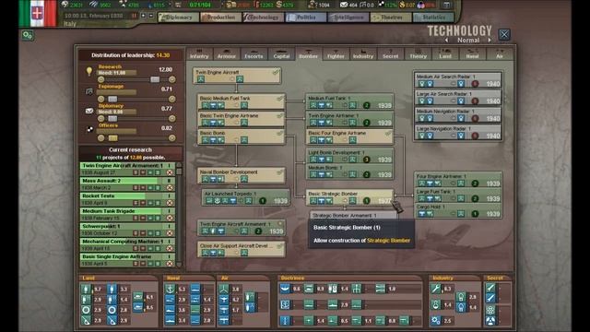Screen dimensions: 590x332
Task: Switch to the Secret tech tab
Action: [x=391, y=54]
